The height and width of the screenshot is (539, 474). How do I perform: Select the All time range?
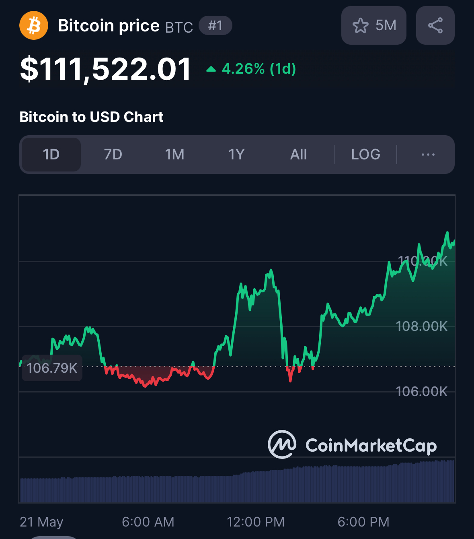(x=298, y=155)
